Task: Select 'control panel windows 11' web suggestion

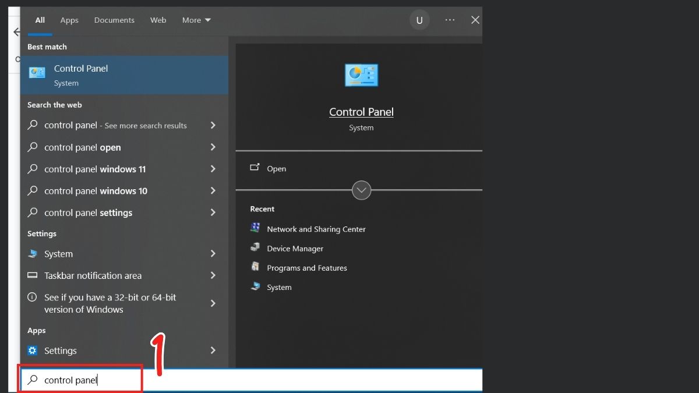Action: tap(124, 169)
